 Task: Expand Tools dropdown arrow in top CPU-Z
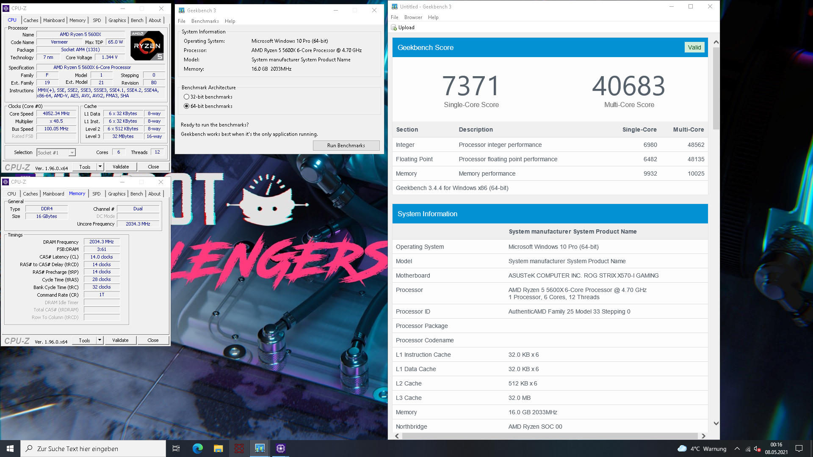(100, 167)
